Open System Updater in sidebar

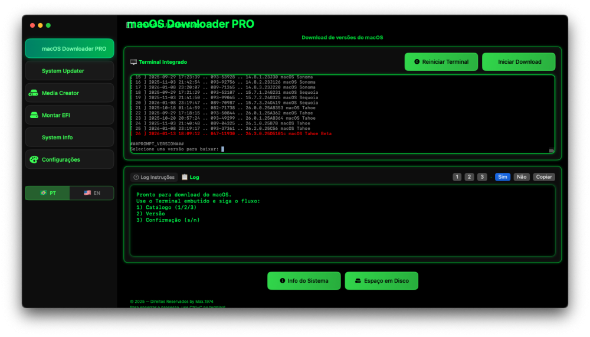pos(70,71)
